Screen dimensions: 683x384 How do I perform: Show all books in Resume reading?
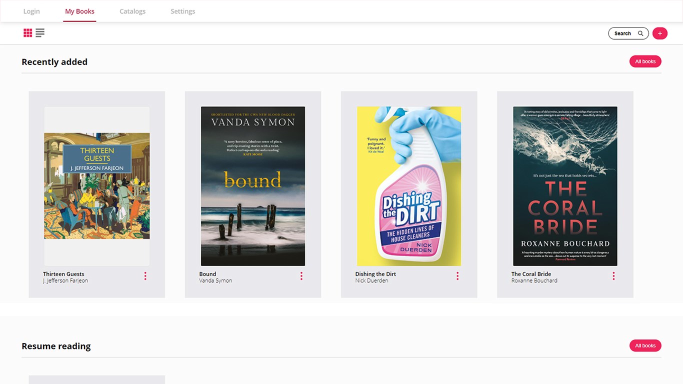(x=645, y=345)
